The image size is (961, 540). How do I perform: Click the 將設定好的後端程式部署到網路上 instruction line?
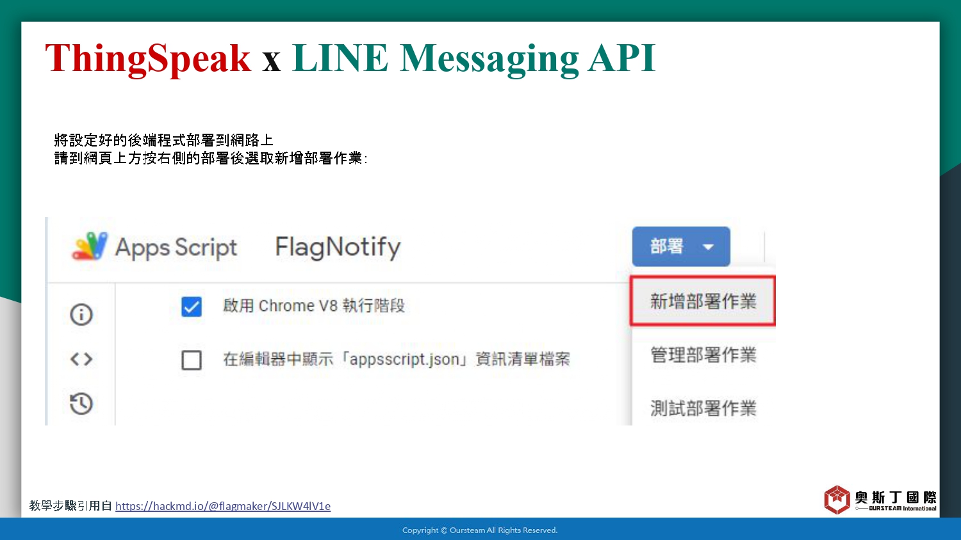pyautogui.click(x=164, y=140)
